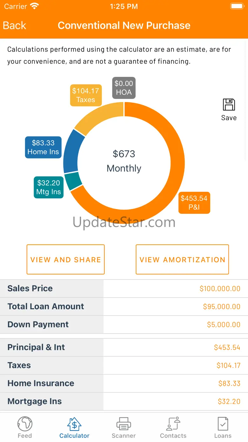The image size is (248, 442).
Task: Tap the Save floppy disk icon
Action: pos(229,105)
